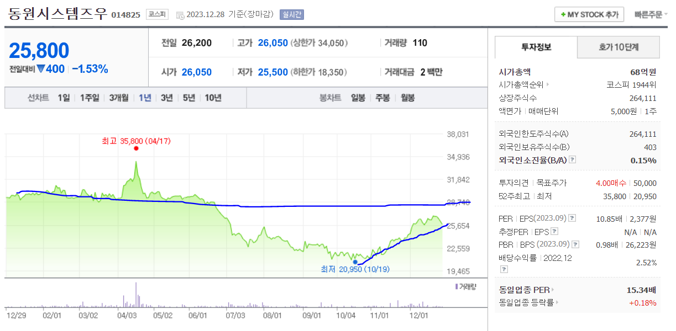Select the 3개월 line chart period
Image resolution: width=676 pixels, height=331 pixels.
tap(118, 98)
